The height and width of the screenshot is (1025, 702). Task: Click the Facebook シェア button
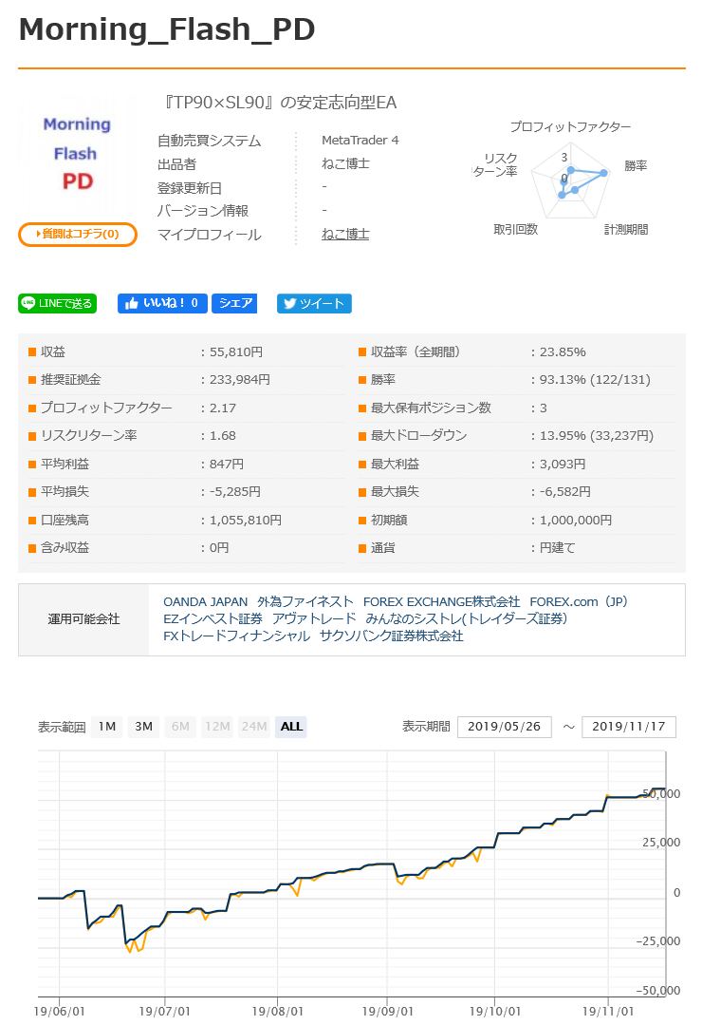234,303
